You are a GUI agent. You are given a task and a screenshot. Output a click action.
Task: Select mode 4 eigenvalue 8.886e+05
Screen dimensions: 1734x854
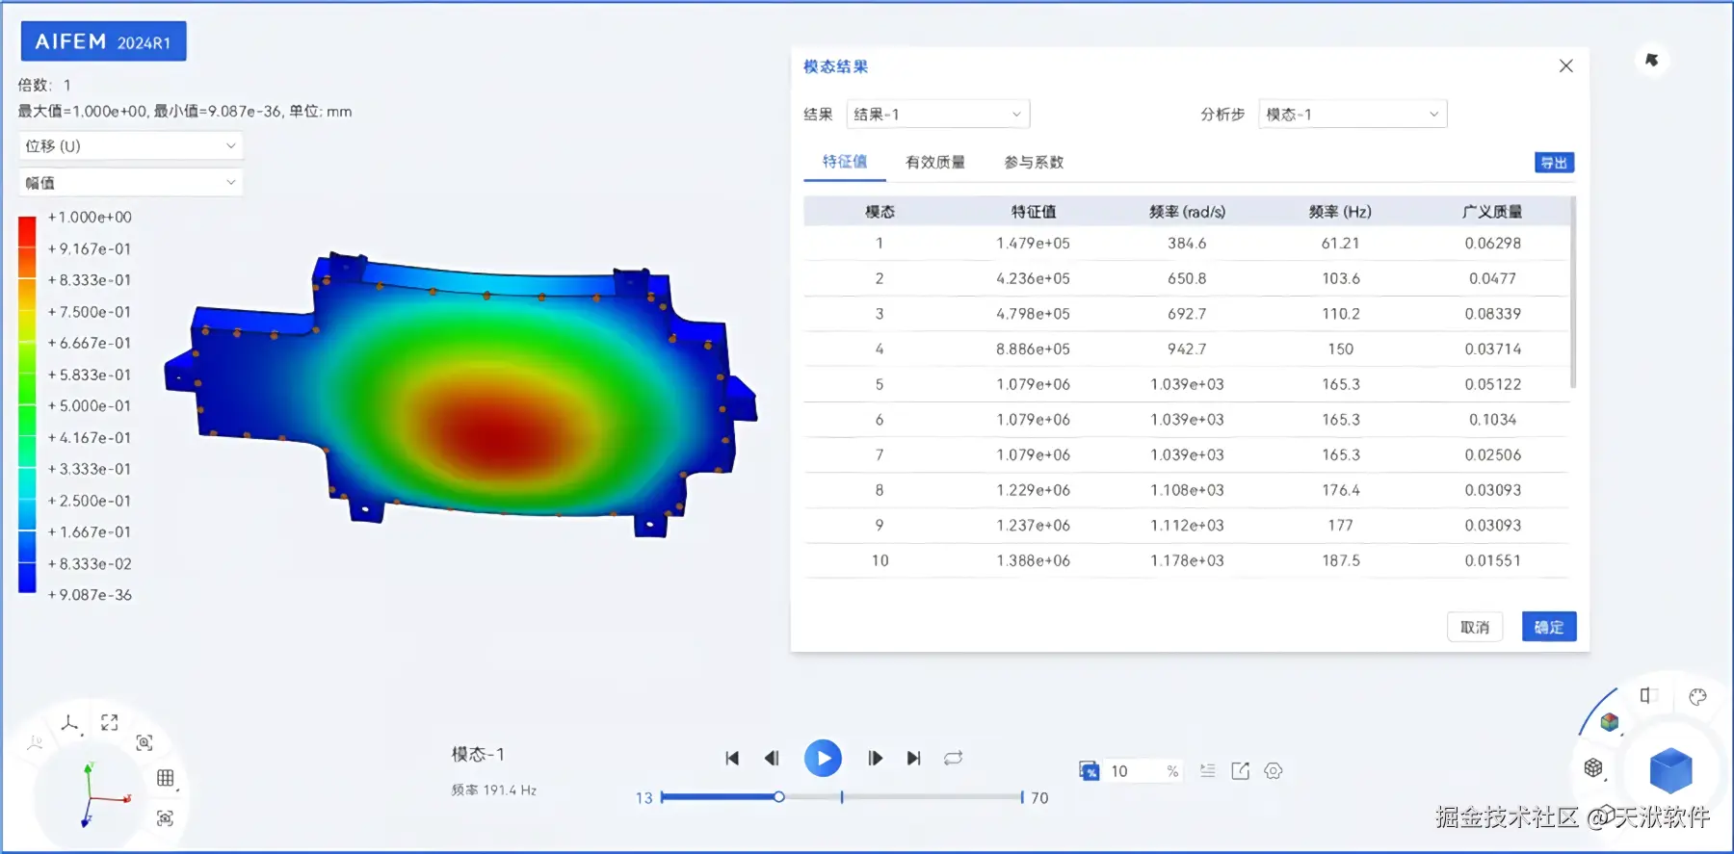1033,349
